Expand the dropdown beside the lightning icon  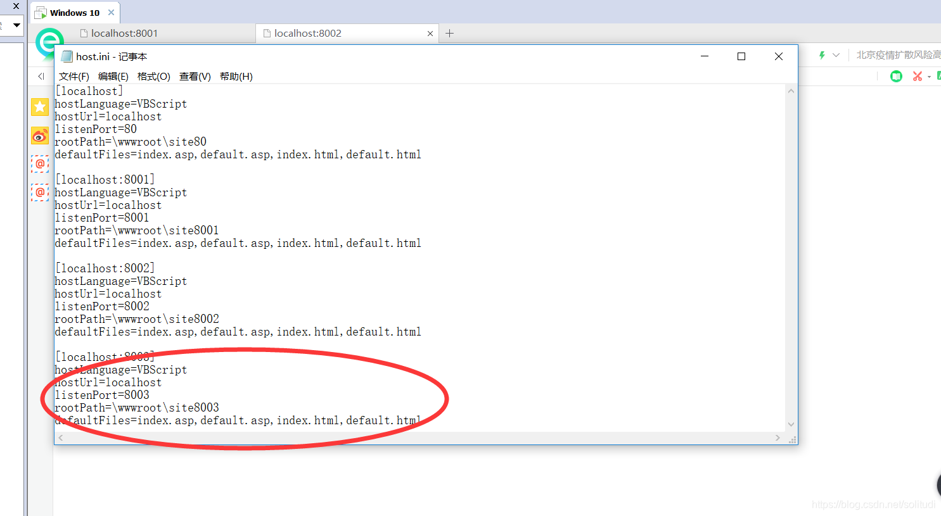click(x=836, y=55)
